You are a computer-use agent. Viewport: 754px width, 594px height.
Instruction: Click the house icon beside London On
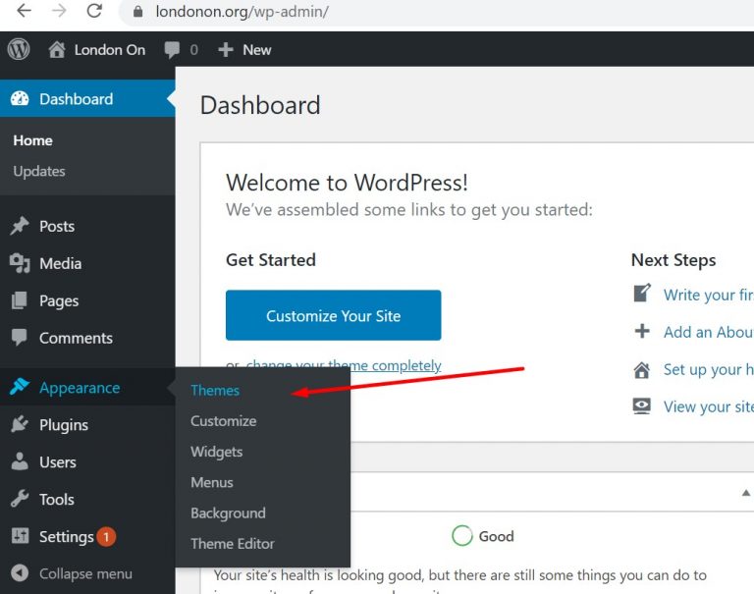click(x=57, y=49)
